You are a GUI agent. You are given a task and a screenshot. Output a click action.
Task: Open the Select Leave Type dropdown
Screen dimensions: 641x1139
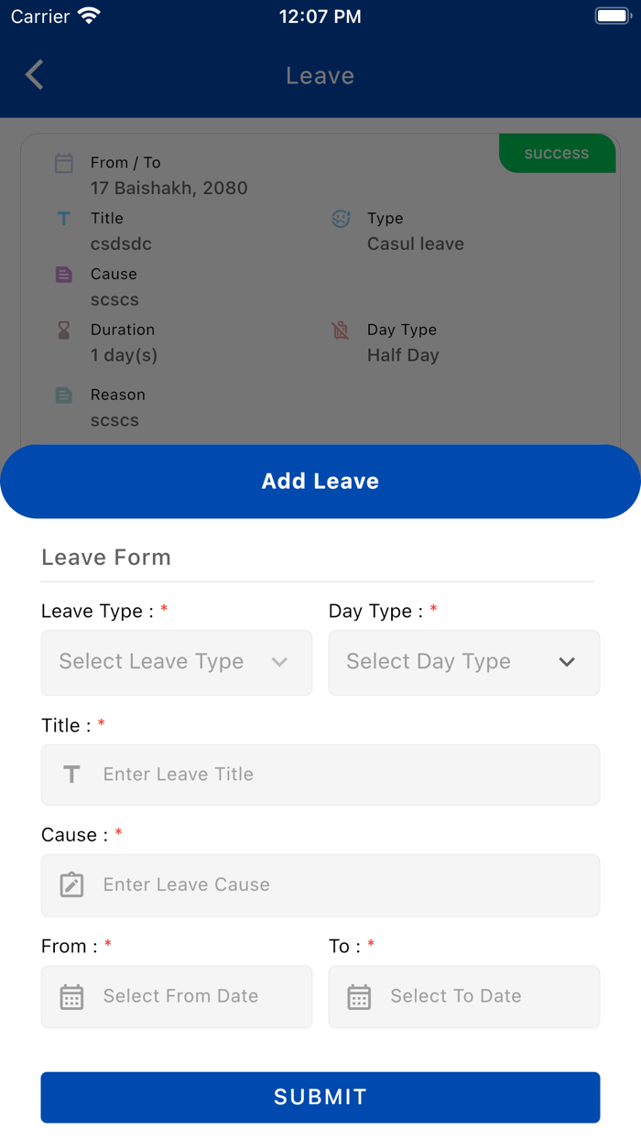tap(176, 662)
